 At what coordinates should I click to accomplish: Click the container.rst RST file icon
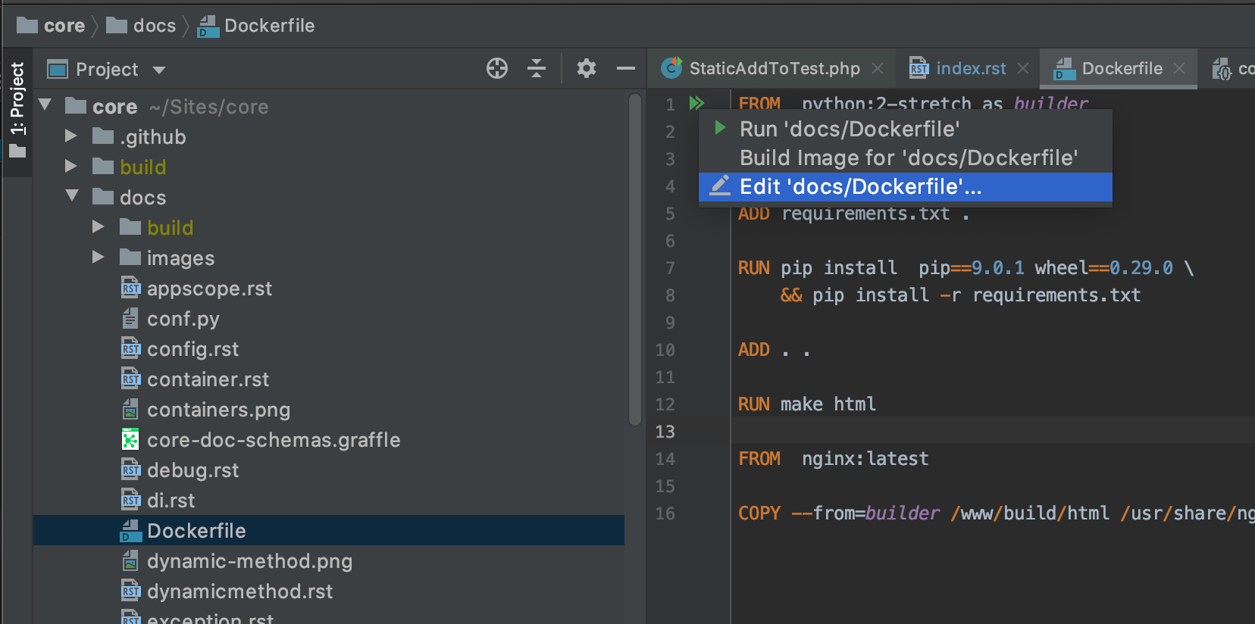tap(130, 379)
